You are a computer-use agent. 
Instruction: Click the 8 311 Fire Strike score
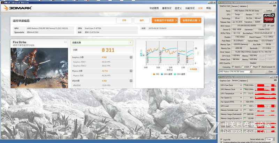coord(108,50)
